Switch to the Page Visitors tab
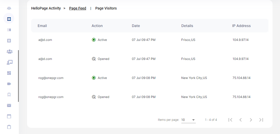 [x=106, y=8]
